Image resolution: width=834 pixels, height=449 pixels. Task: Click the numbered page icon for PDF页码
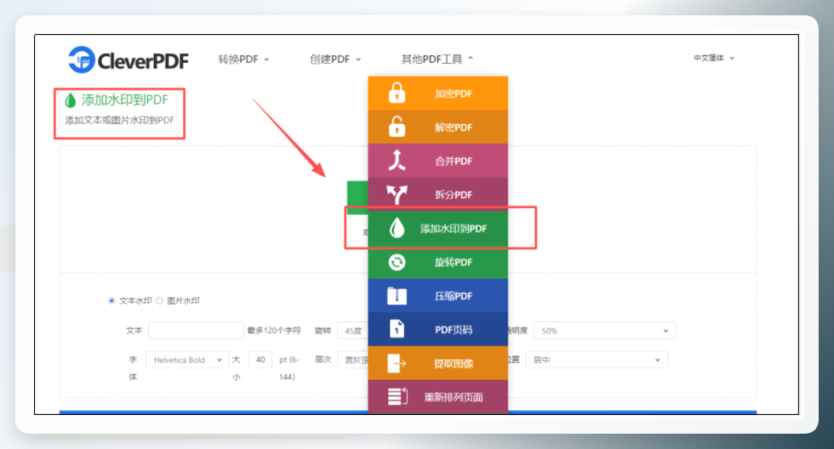[397, 329]
